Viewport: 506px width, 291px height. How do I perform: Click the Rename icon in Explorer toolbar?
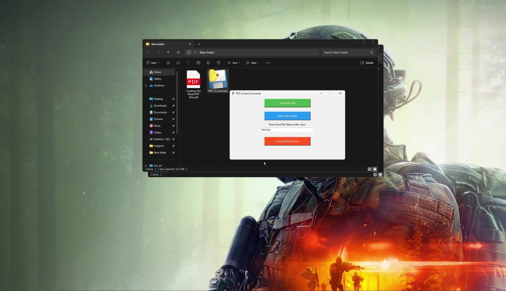click(x=198, y=63)
